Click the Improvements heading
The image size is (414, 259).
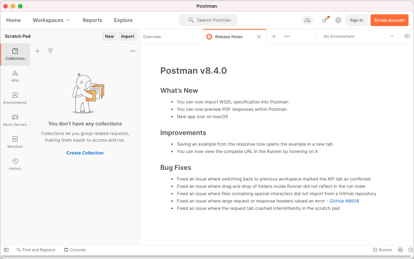[x=183, y=133]
